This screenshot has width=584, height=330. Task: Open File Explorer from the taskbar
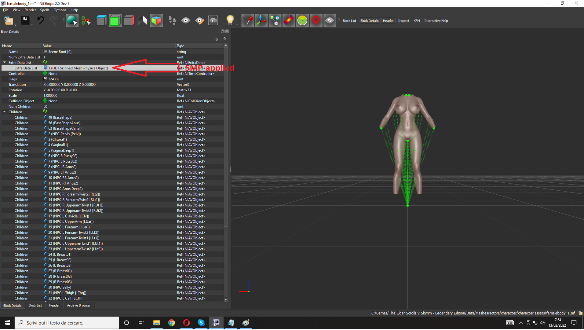tap(156, 323)
